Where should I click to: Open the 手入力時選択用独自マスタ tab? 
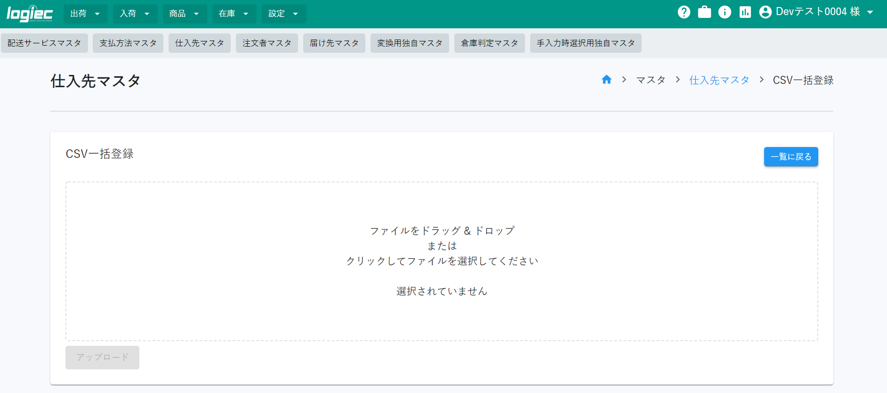tap(586, 43)
